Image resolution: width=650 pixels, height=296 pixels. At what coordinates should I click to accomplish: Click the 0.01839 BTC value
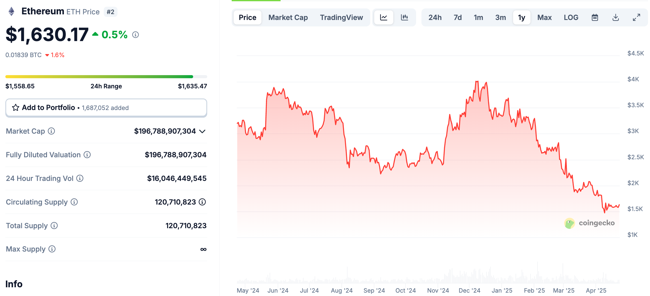24,55
